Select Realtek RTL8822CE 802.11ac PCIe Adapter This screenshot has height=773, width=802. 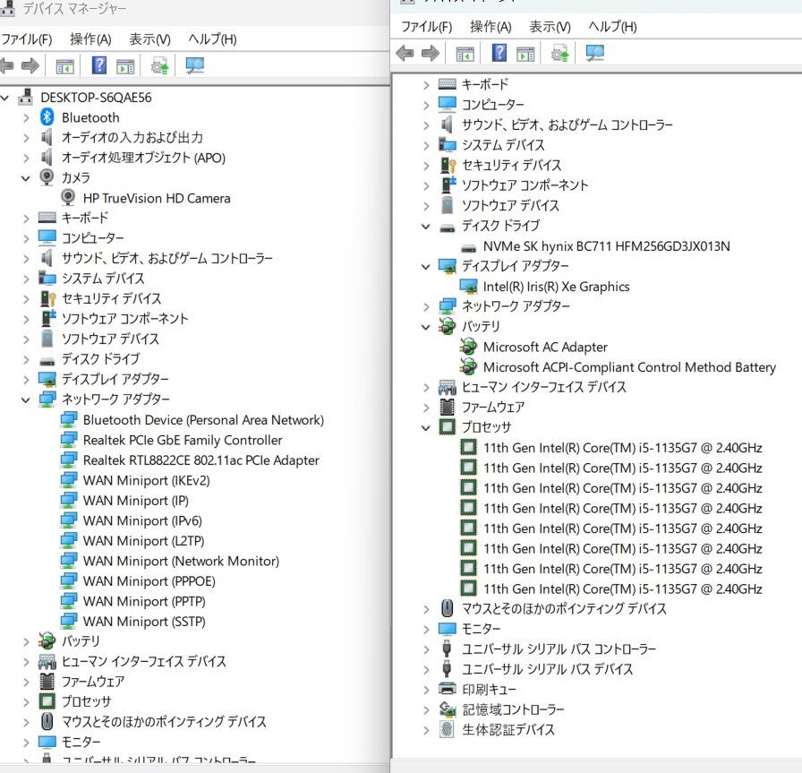pyautogui.click(x=201, y=460)
